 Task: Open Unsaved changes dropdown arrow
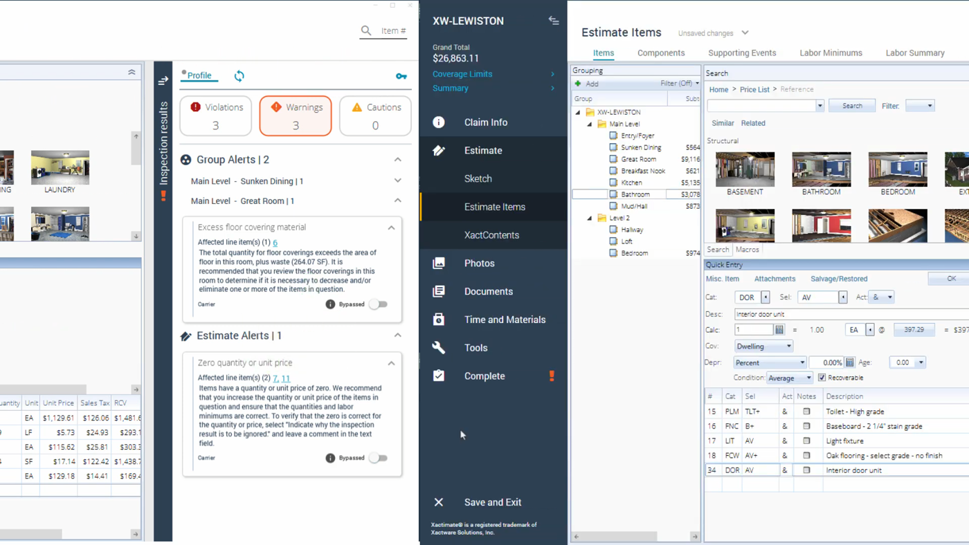coord(745,33)
